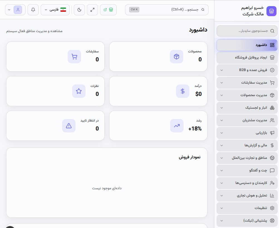This screenshot has height=228, width=279.
Task: Click the top search box with Ctrl K
Action: tap(167, 10)
